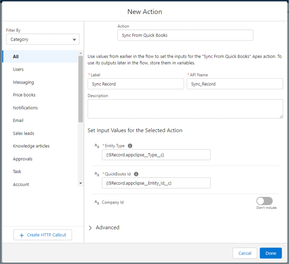Select the Knowledge articles category
This screenshot has height=264, width=289.
tap(31, 146)
